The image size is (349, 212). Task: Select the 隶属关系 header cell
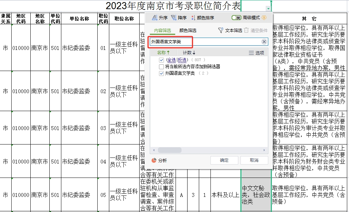[x=6, y=18]
